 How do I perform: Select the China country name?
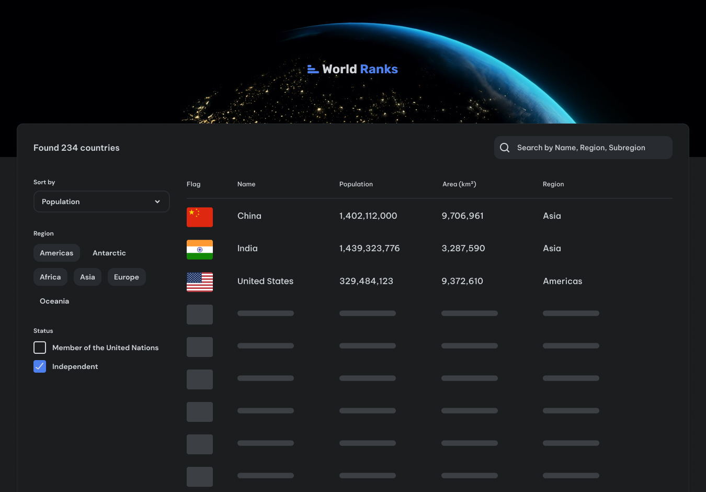point(249,216)
